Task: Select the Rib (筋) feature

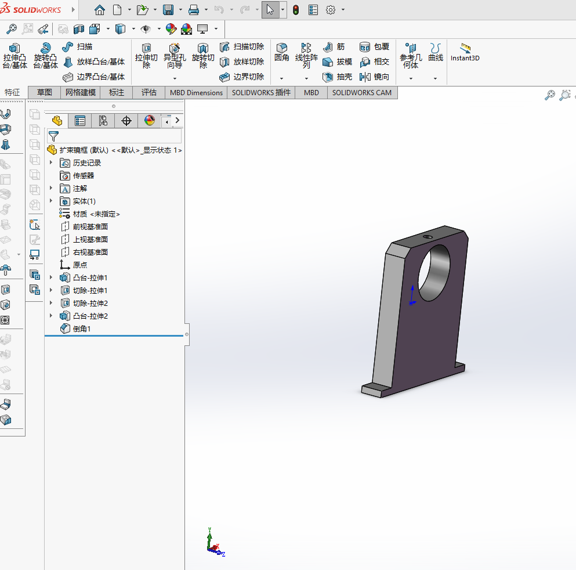Action: (334, 46)
